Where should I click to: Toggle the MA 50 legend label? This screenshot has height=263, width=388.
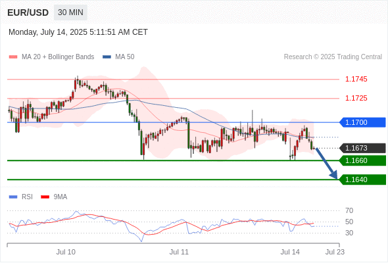(125, 57)
